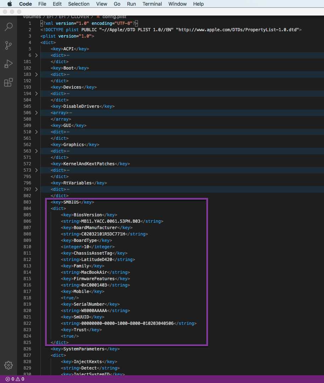Click the ChassisAssetTag key text
324x383 pixels.
[93, 253]
